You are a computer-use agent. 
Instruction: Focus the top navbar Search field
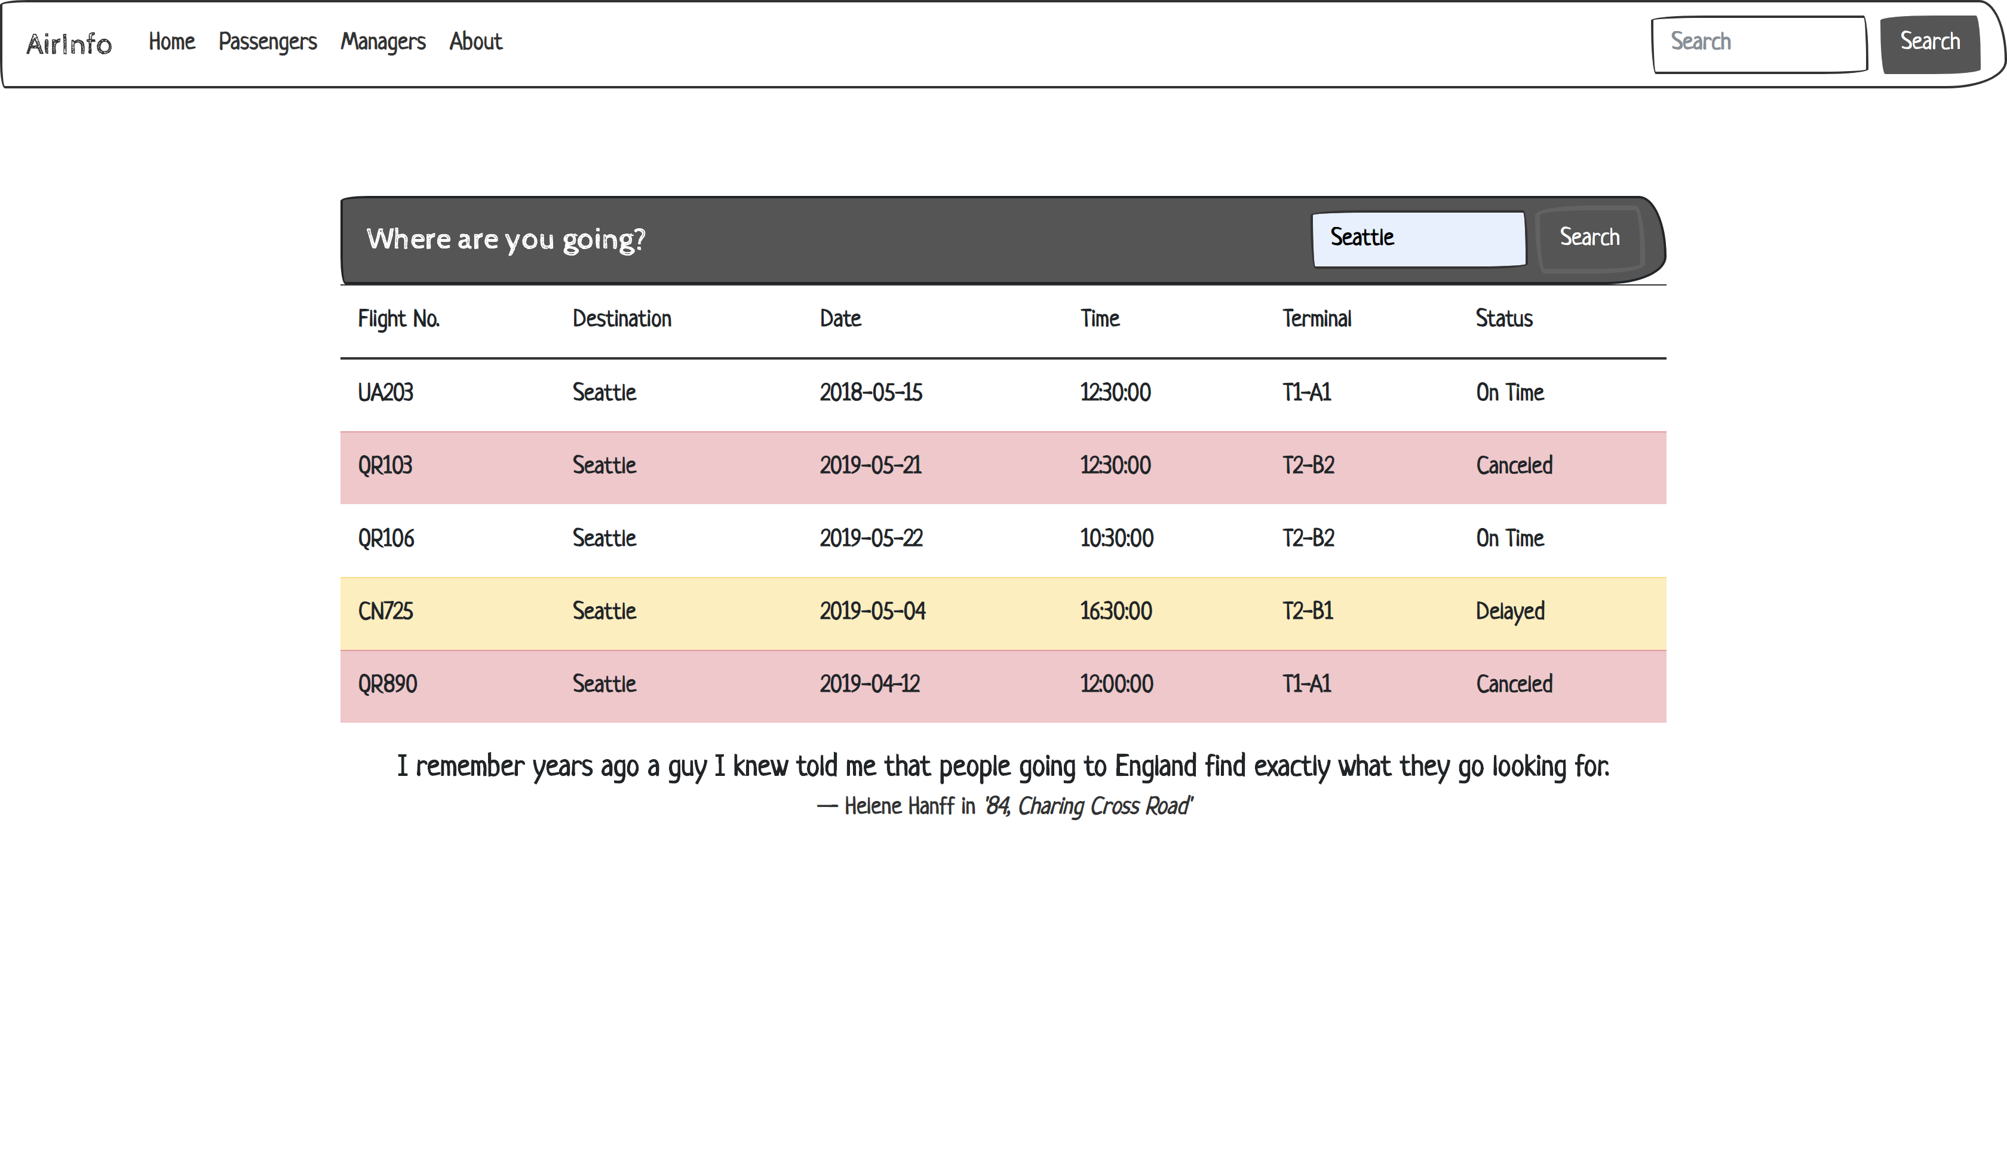coord(1759,43)
